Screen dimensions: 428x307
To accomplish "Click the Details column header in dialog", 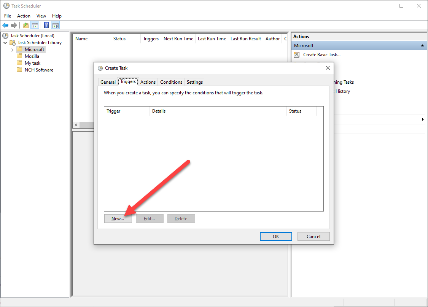I will pyautogui.click(x=218, y=111).
